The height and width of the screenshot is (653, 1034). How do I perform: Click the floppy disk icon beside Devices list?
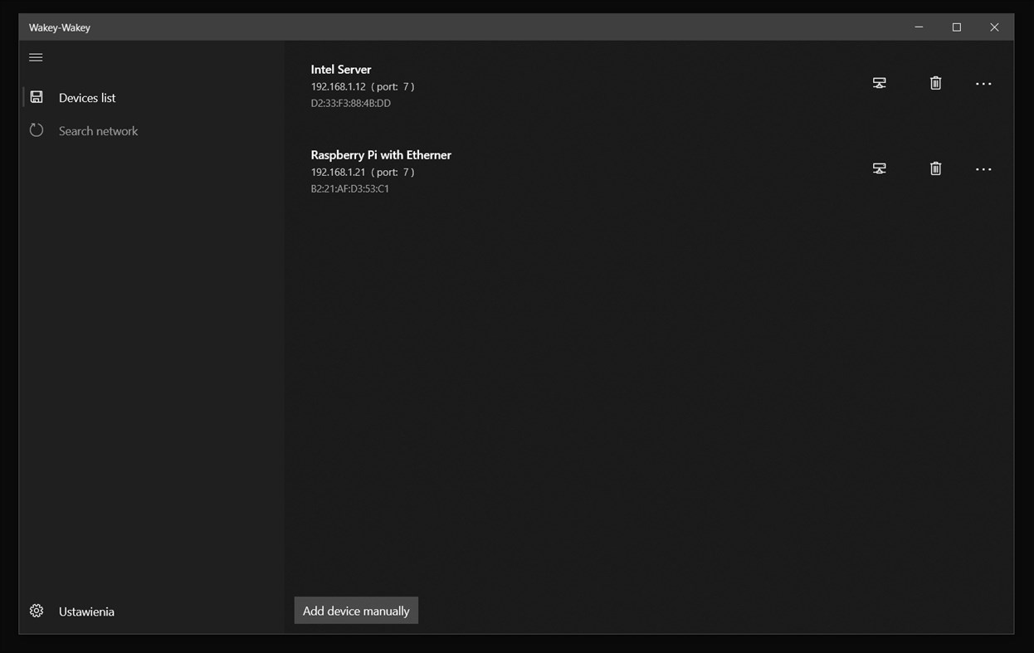36,96
